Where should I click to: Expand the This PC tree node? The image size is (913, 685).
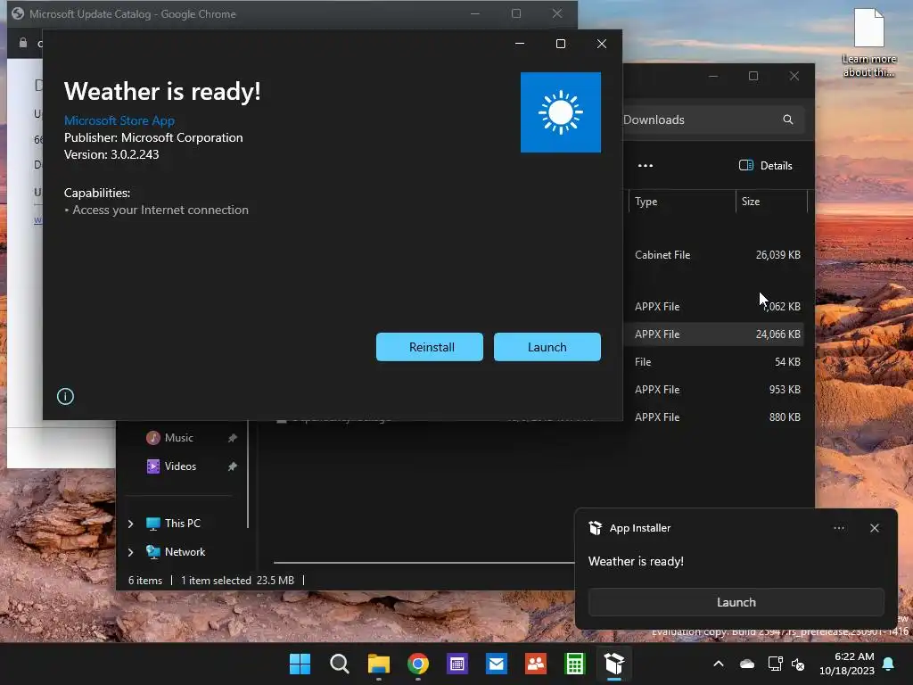[130, 524]
